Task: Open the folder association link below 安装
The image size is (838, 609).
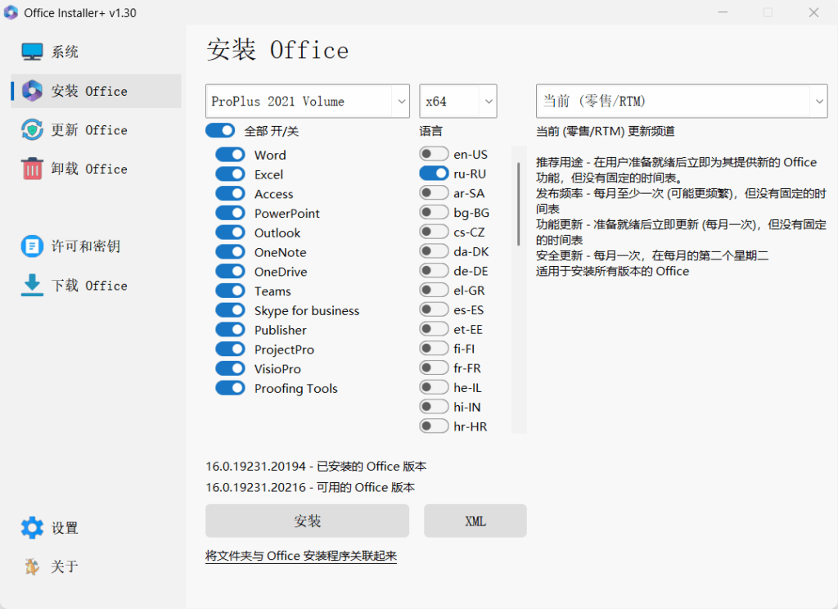Action: pos(302,555)
